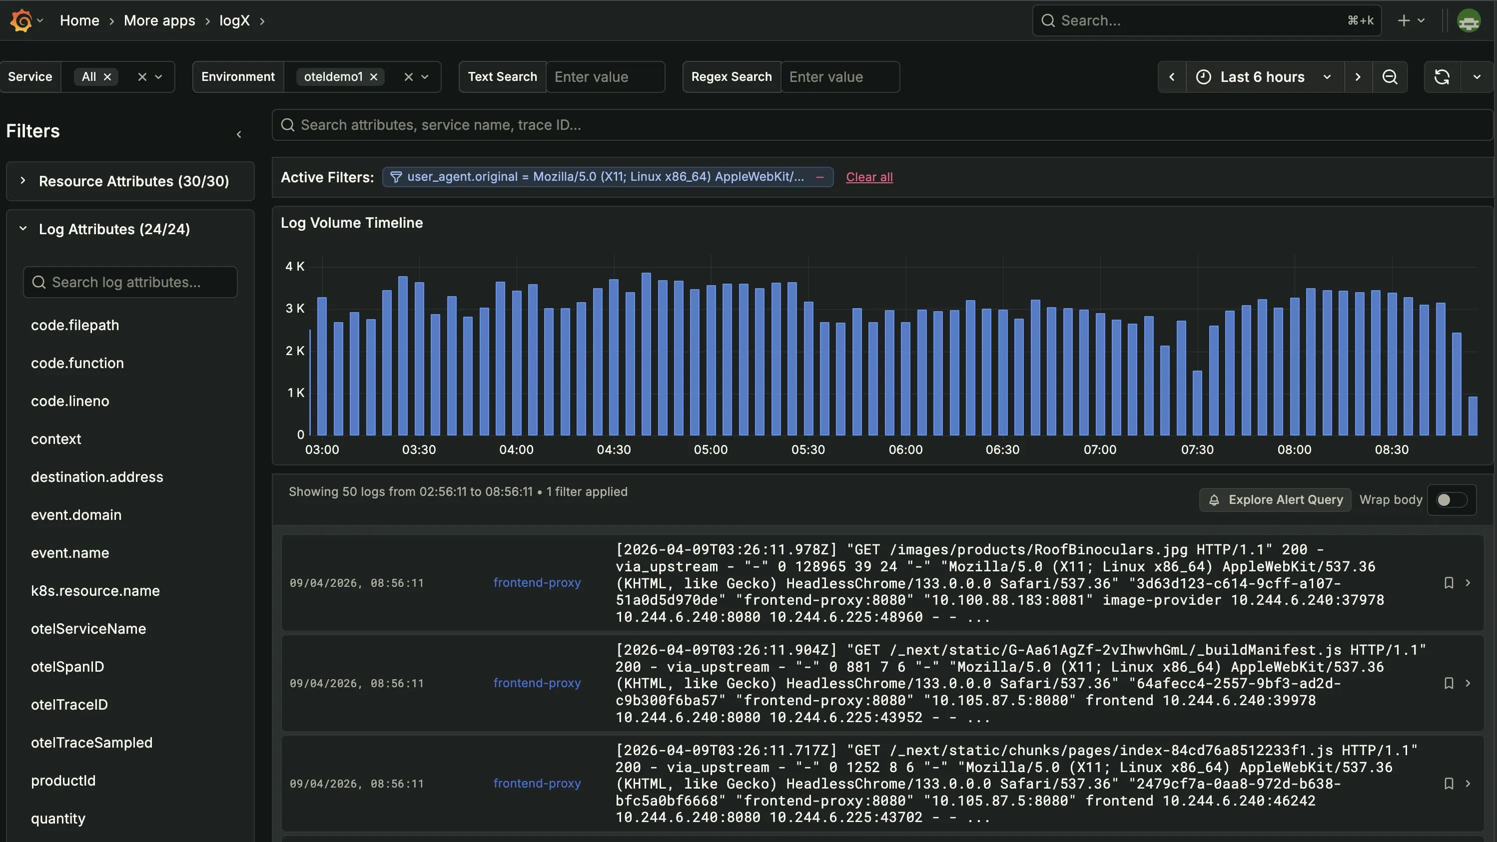Click the Clear all filters link

pyautogui.click(x=869, y=177)
